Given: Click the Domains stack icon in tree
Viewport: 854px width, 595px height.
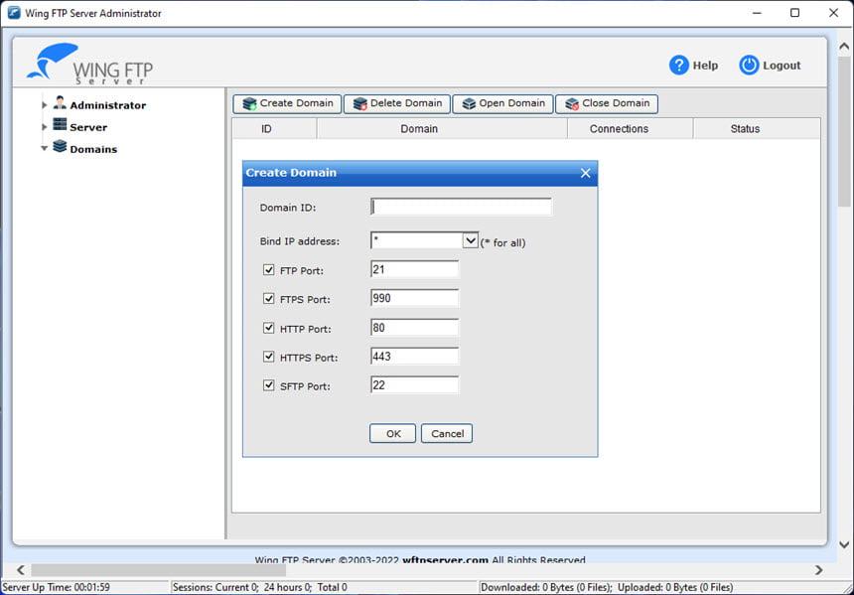Looking at the screenshot, I should pos(60,147).
